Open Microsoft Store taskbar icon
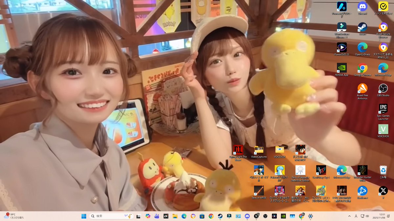This screenshot has height=221, width=394. click(x=202, y=216)
